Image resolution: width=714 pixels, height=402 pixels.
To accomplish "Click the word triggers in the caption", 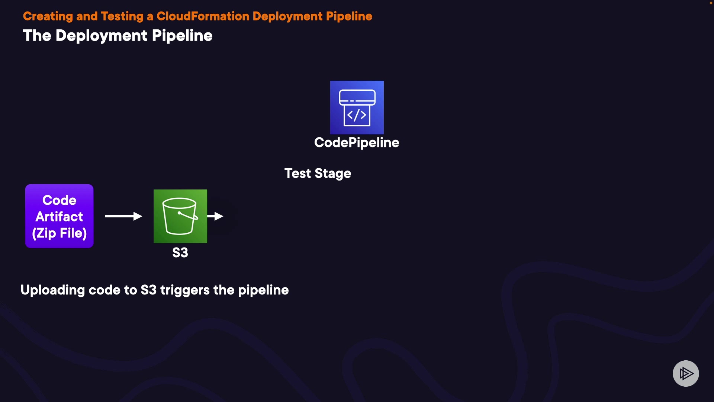I will click(185, 290).
